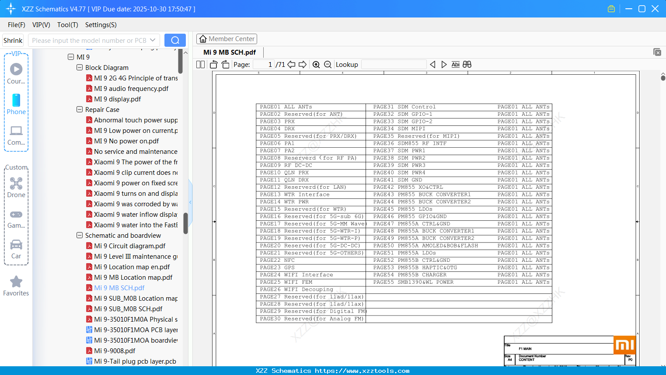Screen dimensions: 666x375
Task: Click the Member Center home button
Action: tap(227, 39)
